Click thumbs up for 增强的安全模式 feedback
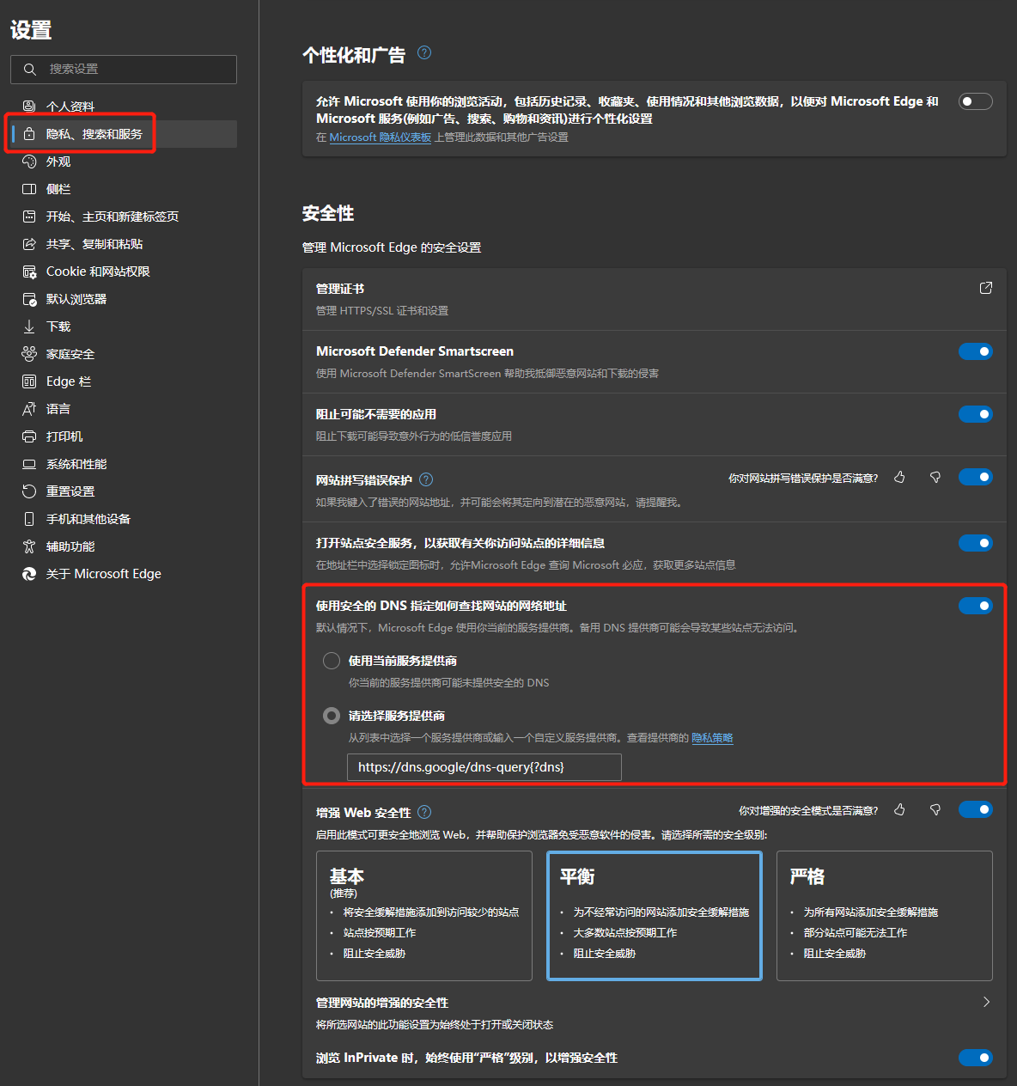The height and width of the screenshot is (1086, 1017). click(x=899, y=810)
